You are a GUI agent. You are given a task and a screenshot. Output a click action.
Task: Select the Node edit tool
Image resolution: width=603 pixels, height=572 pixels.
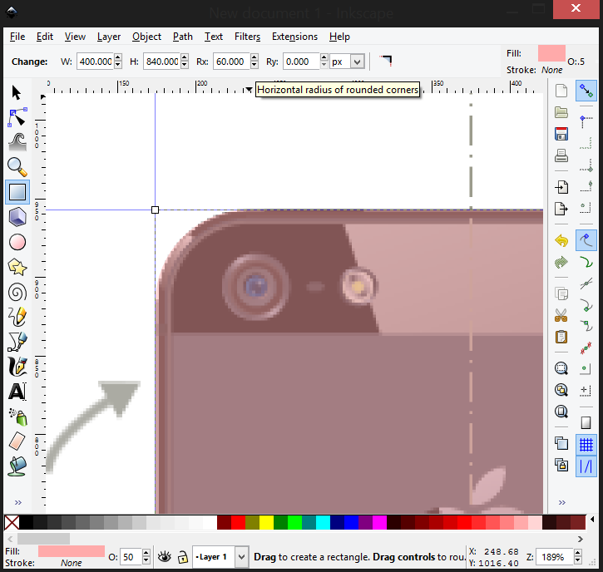coord(17,117)
